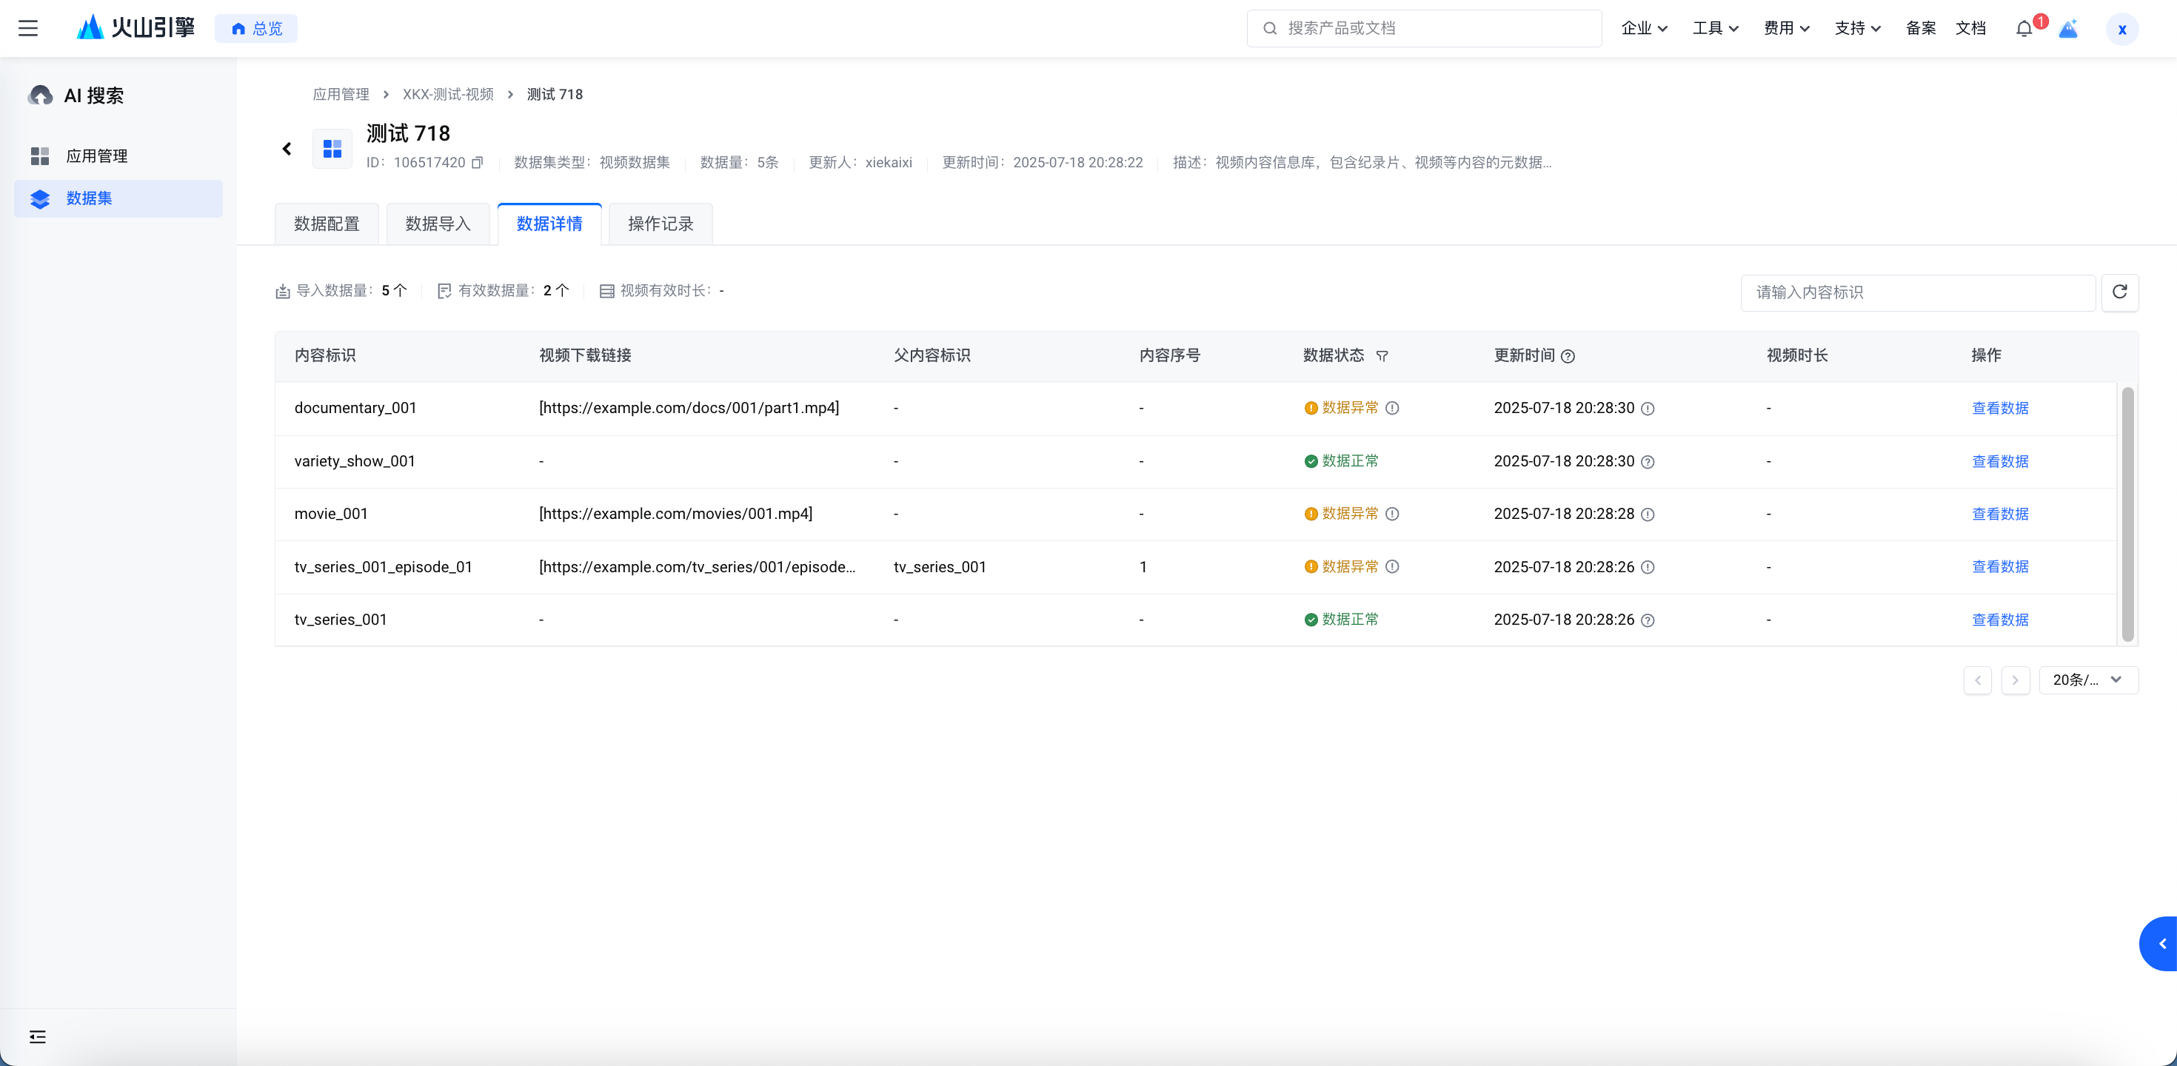Screen dimensions: 2177x1066
Task: Click 查看数据 for movie_001 row
Action: click(1999, 514)
